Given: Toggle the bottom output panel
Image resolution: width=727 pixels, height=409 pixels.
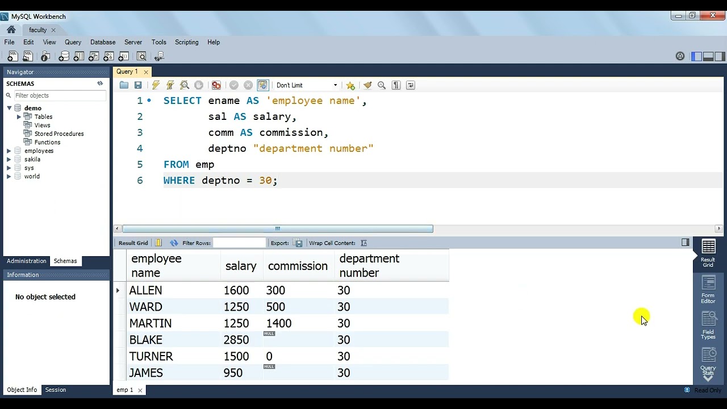Looking at the screenshot, I should (x=708, y=56).
